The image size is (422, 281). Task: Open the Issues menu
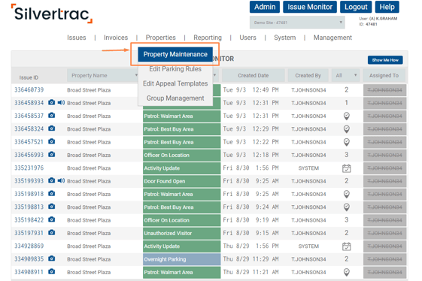point(77,38)
